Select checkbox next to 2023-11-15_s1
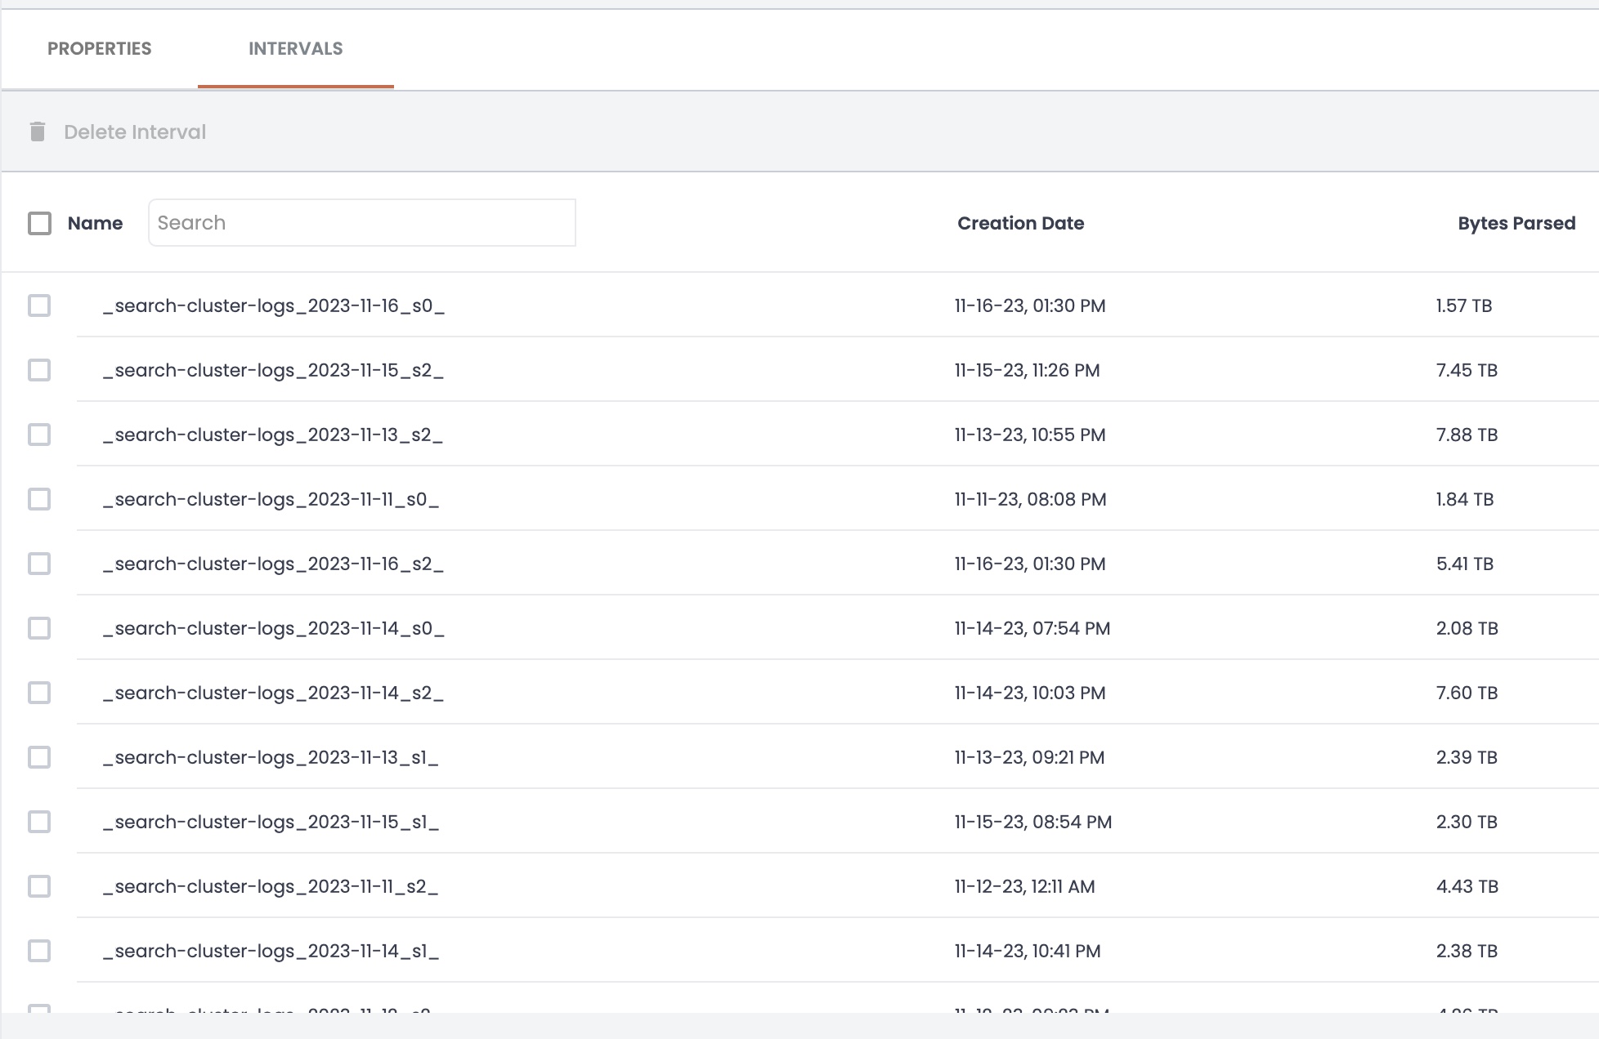This screenshot has height=1039, width=1599. point(39,822)
